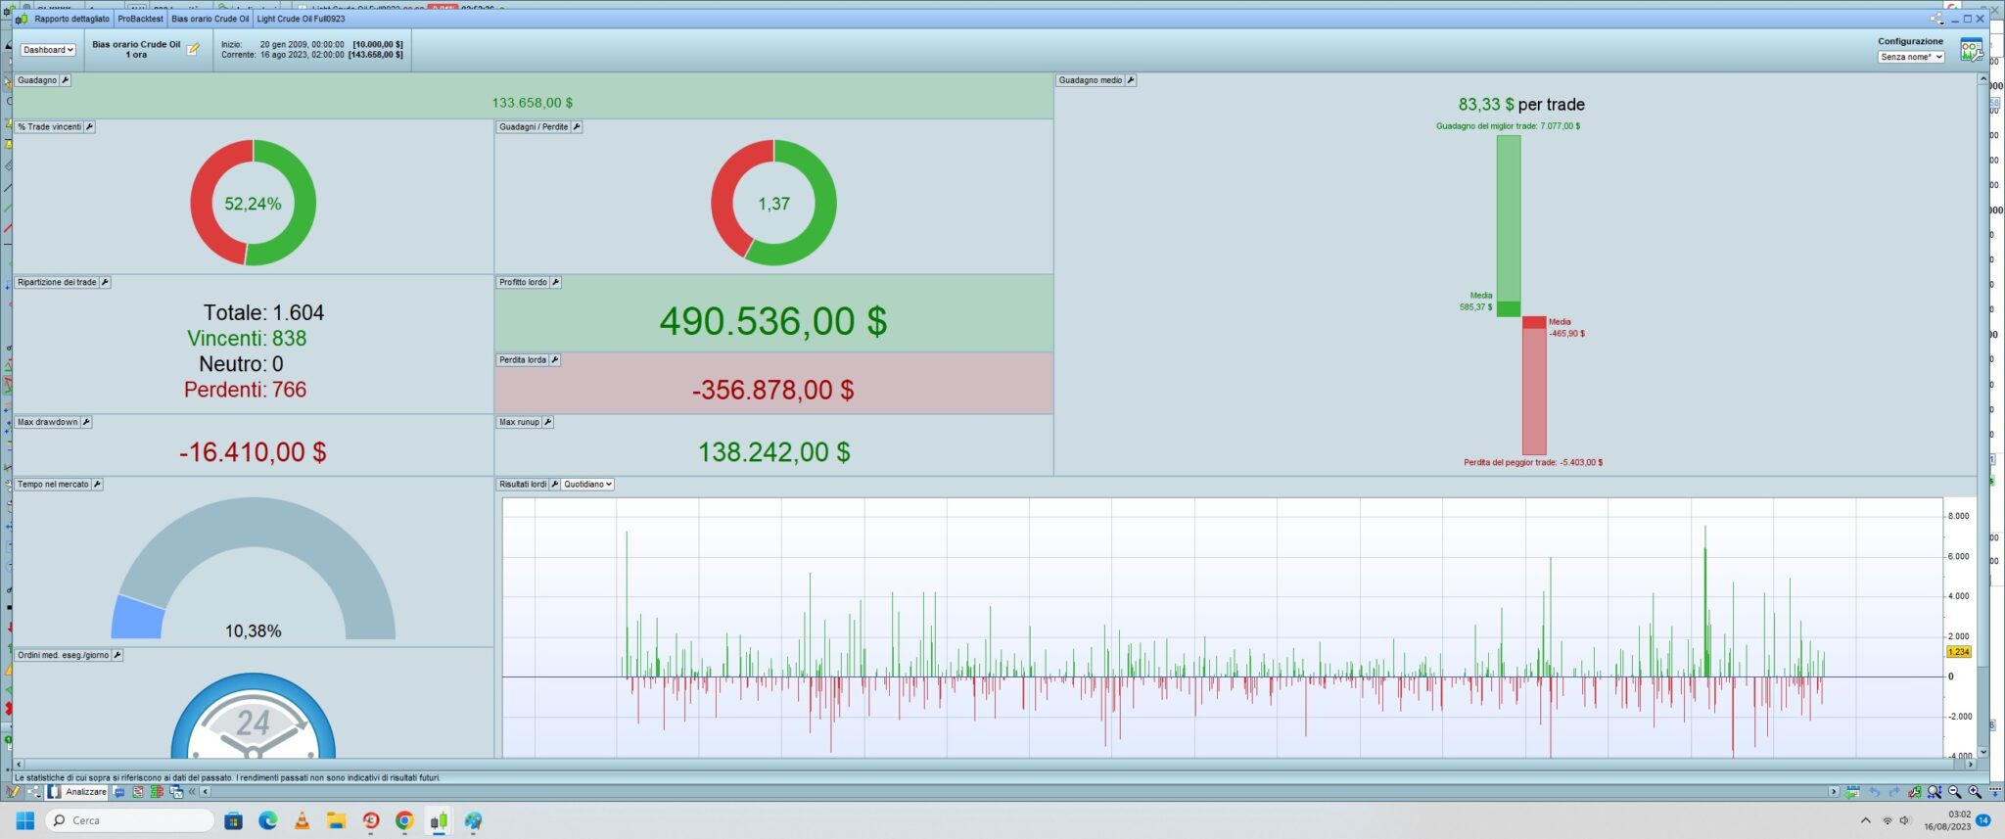Click the Vincenti: 838 text
Image resolution: width=2005 pixels, height=839 pixels.
pyautogui.click(x=247, y=339)
